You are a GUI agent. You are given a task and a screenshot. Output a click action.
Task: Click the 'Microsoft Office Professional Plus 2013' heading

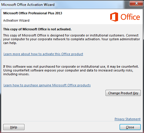point(33,13)
